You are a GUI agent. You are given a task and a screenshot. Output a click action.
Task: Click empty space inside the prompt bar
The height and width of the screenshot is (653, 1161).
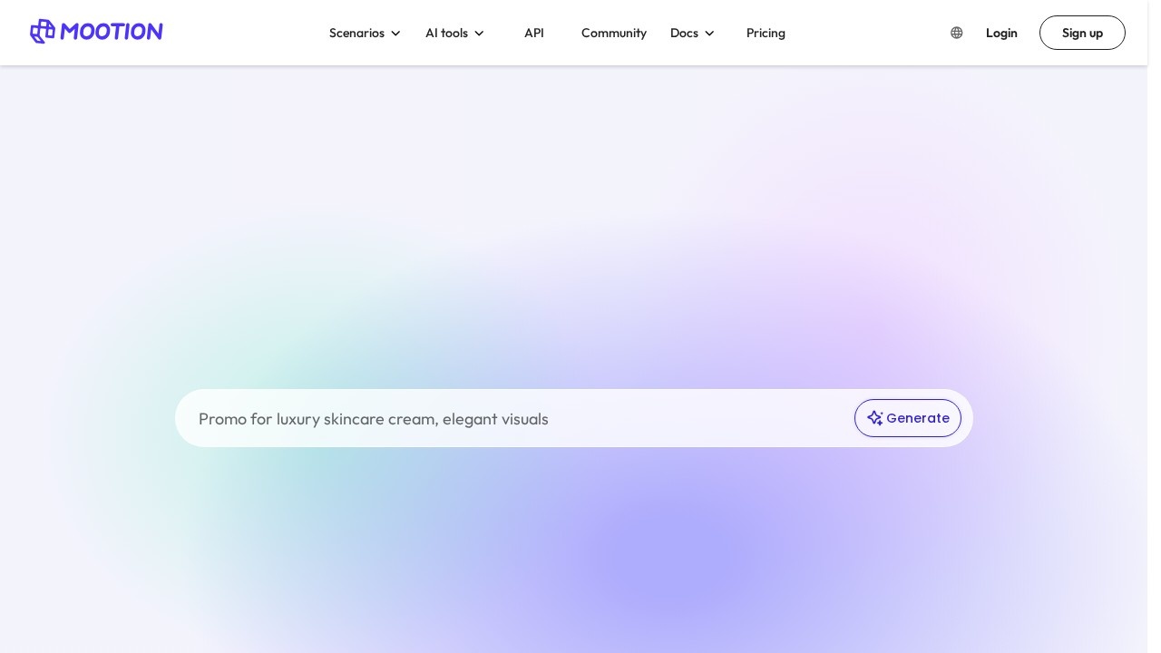pyautogui.click(x=707, y=418)
